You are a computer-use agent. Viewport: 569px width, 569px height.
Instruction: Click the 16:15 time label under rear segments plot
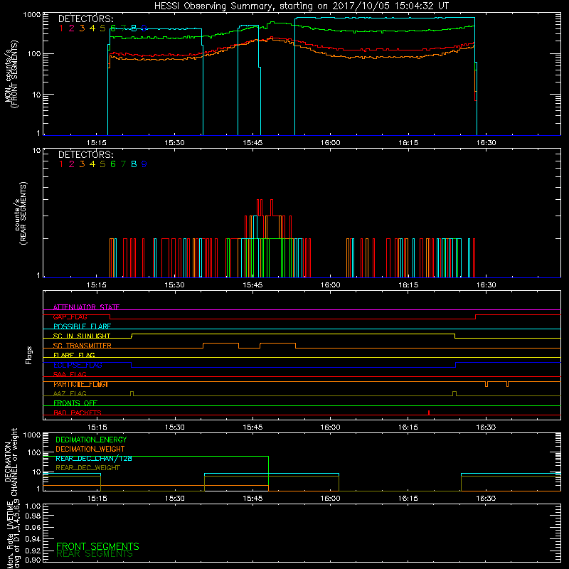408,285
